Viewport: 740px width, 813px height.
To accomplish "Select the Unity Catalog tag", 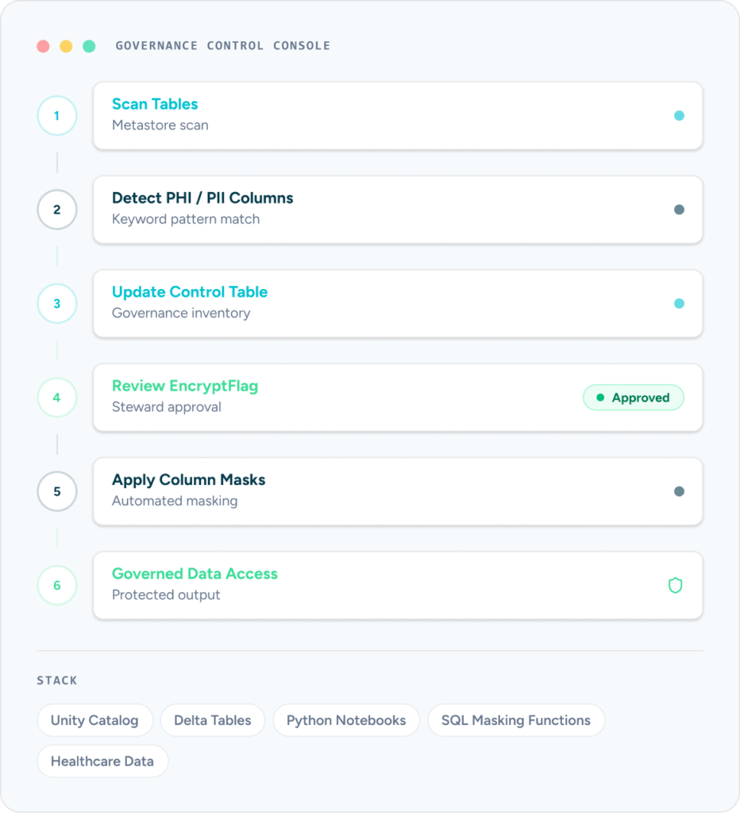I will (95, 720).
